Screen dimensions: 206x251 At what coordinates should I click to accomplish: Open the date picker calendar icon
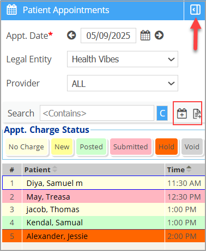146,35
